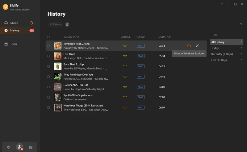Image resolution: width=247 pixels, height=152 pixels.
Task: Check the box for Luchini AKA This Is It
Action: (48, 87)
